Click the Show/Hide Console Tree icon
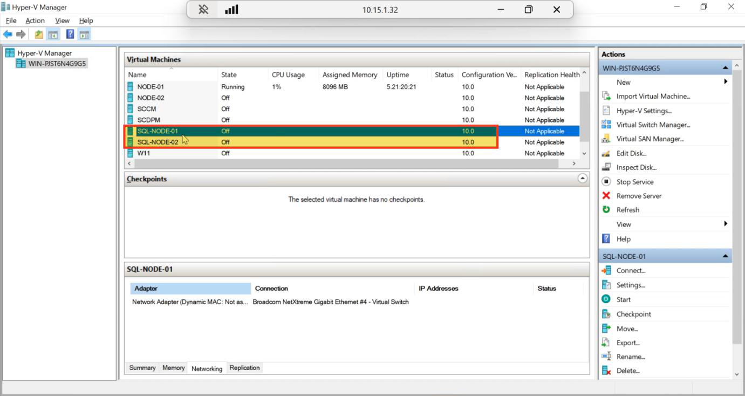 click(x=53, y=35)
